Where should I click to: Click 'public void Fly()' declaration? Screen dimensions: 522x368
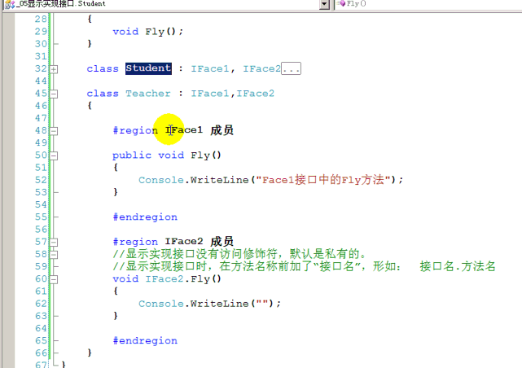(x=167, y=156)
